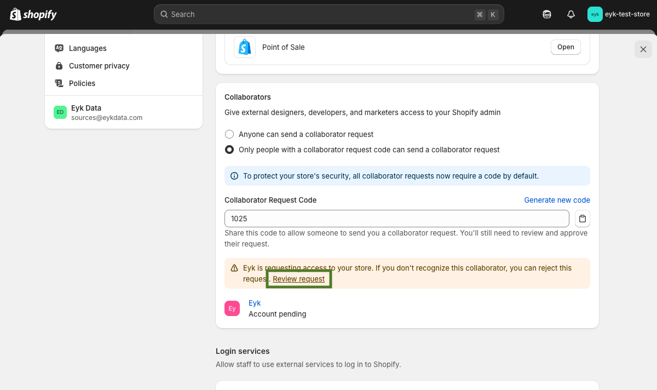Click the 'Login services' heading
657x390 pixels.
tap(243, 351)
